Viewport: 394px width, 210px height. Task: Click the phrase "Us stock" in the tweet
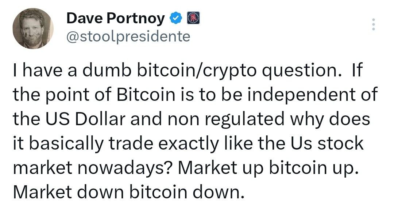coord(324,143)
